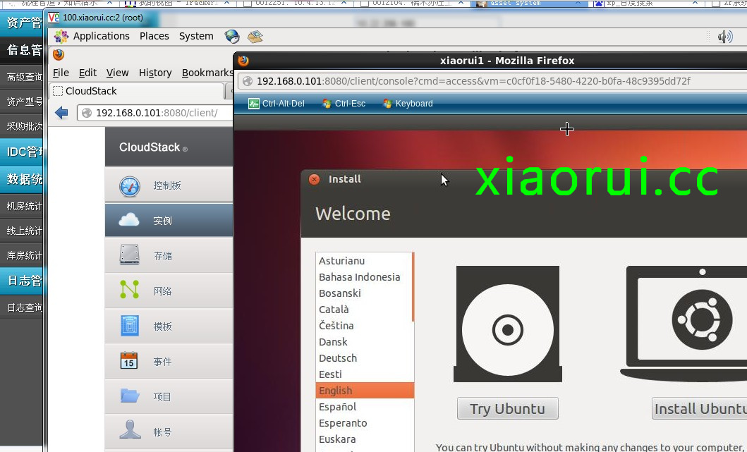Image resolution: width=747 pixels, height=452 pixels.
Task: Click the Firefox icon in xiaorui1 title bar
Action: [243, 61]
